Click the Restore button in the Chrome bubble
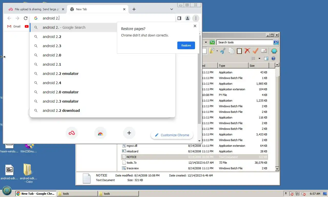The width and height of the screenshot is (328, 197). pos(186,45)
